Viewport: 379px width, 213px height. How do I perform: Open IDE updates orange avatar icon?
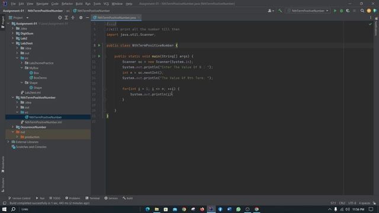(x=368, y=11)
